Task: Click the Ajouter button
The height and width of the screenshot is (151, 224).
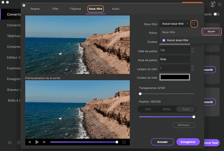Action: coord(211,31)
